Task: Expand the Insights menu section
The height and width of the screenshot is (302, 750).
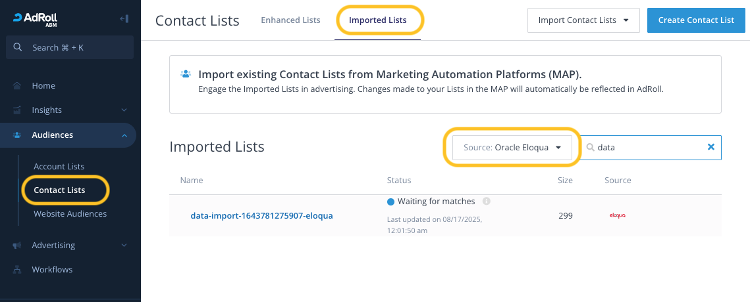Action: pyautogui.click(x=124, y=110)
